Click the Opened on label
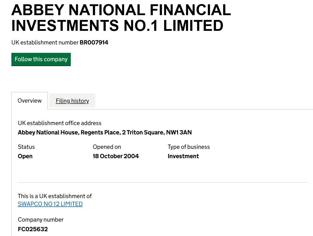The image size is (313, 236). click(x=107, y=147)
